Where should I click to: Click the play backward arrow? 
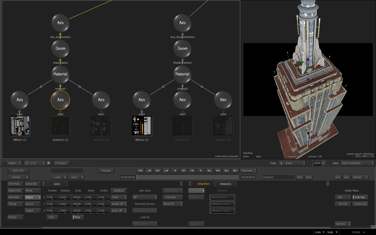(x=175, y=171)
